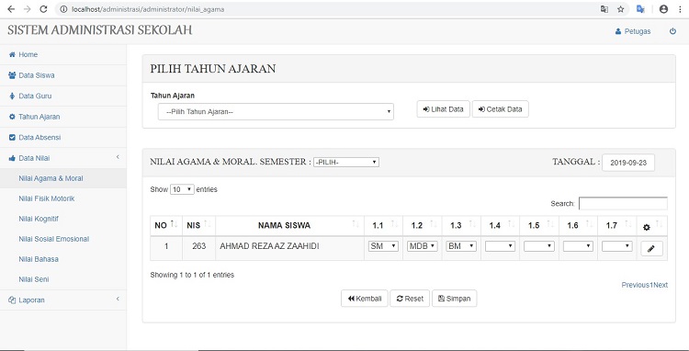This screenshot has width=689, height=351.
Task: Click the browser address bar URL
Action: pos(148,9)
